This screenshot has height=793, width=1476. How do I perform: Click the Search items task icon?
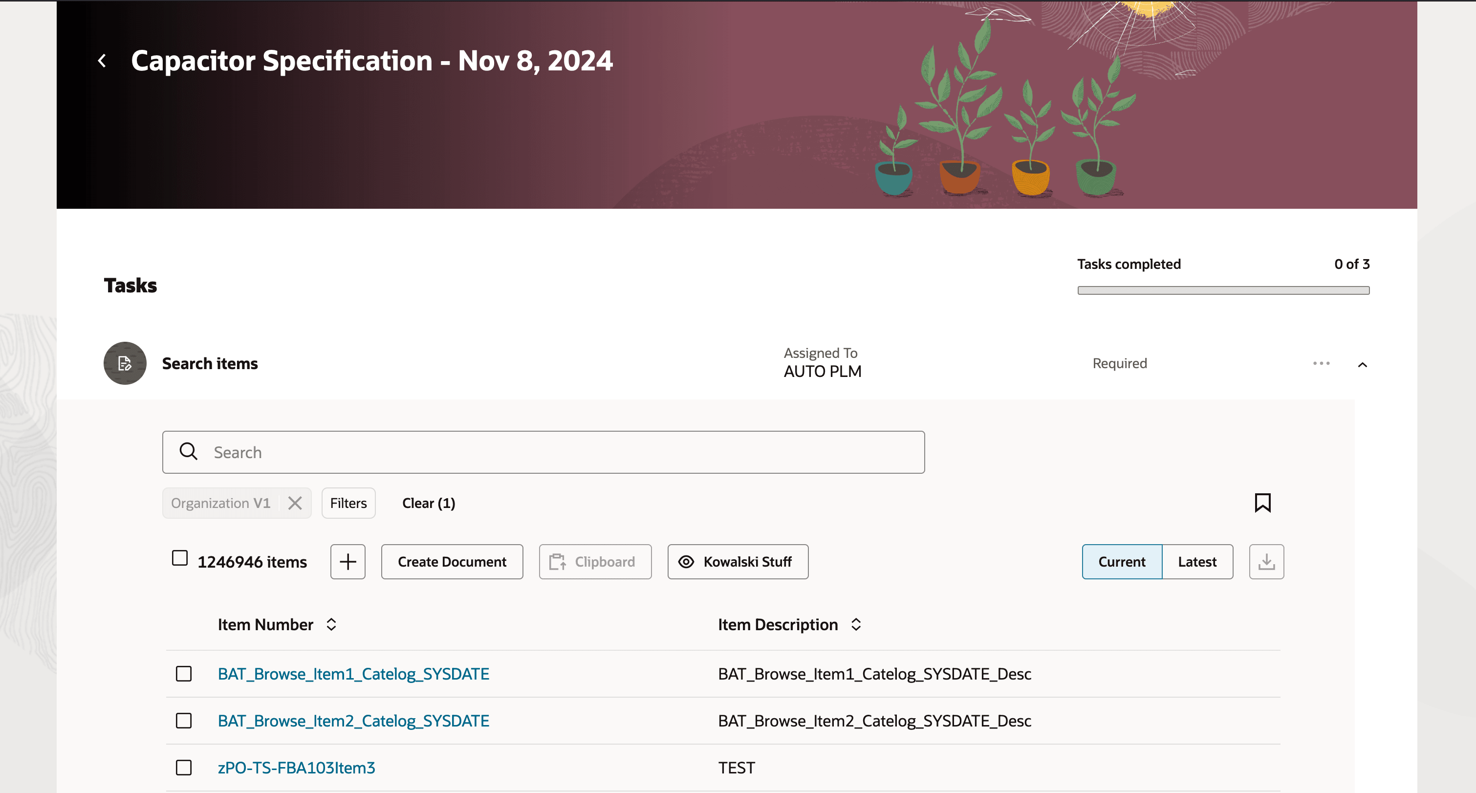point(124,363)
